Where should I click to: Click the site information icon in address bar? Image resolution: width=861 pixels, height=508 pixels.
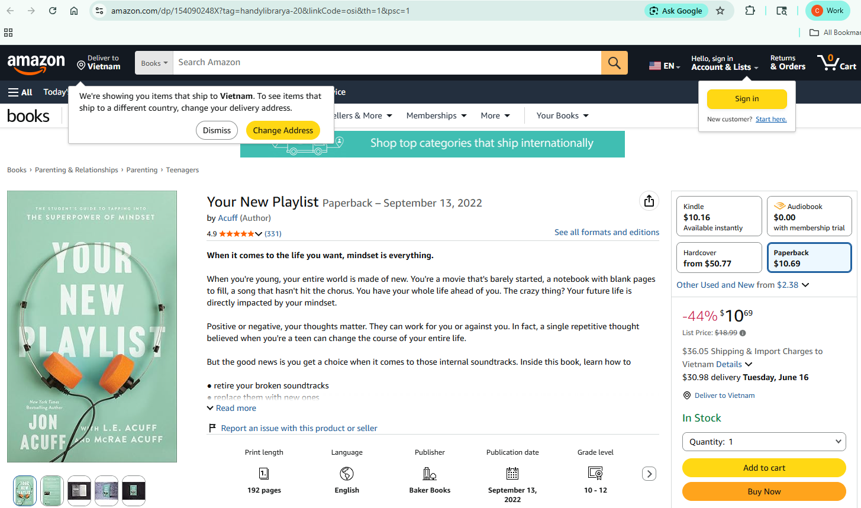pos(99,11)
